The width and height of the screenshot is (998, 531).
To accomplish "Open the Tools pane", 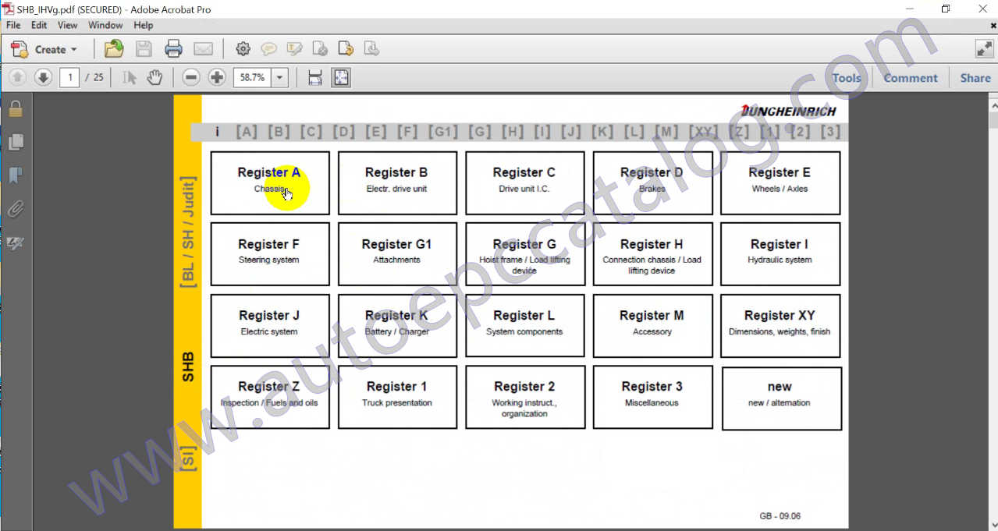I will [847, 78].
